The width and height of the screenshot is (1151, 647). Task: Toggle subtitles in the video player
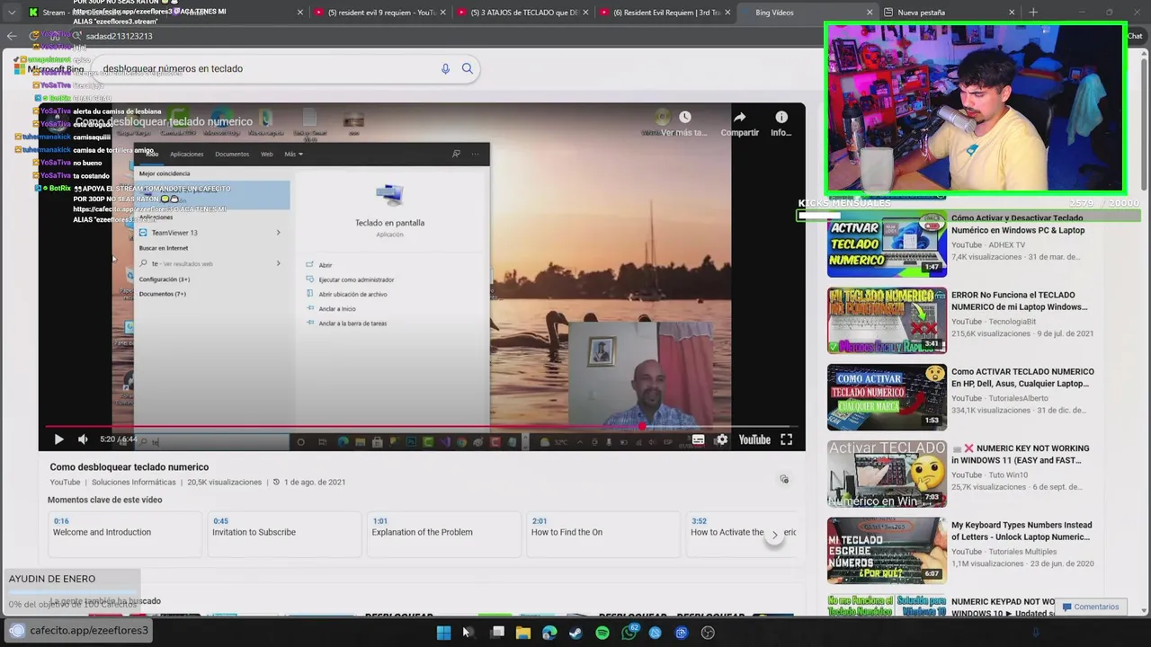pos(698,439)
